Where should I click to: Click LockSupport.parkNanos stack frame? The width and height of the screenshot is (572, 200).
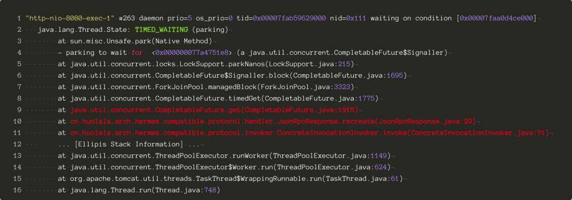[206, 64]
